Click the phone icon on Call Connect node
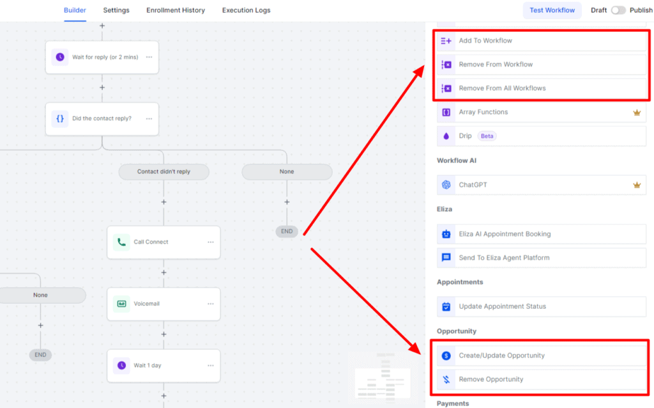This screenshot has height=408, width=654. (121, 242)
